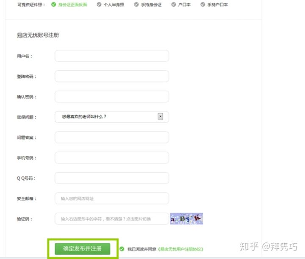
Task: Refresh the captcha image
Action: pyautogui.click(x=186, y=219)
